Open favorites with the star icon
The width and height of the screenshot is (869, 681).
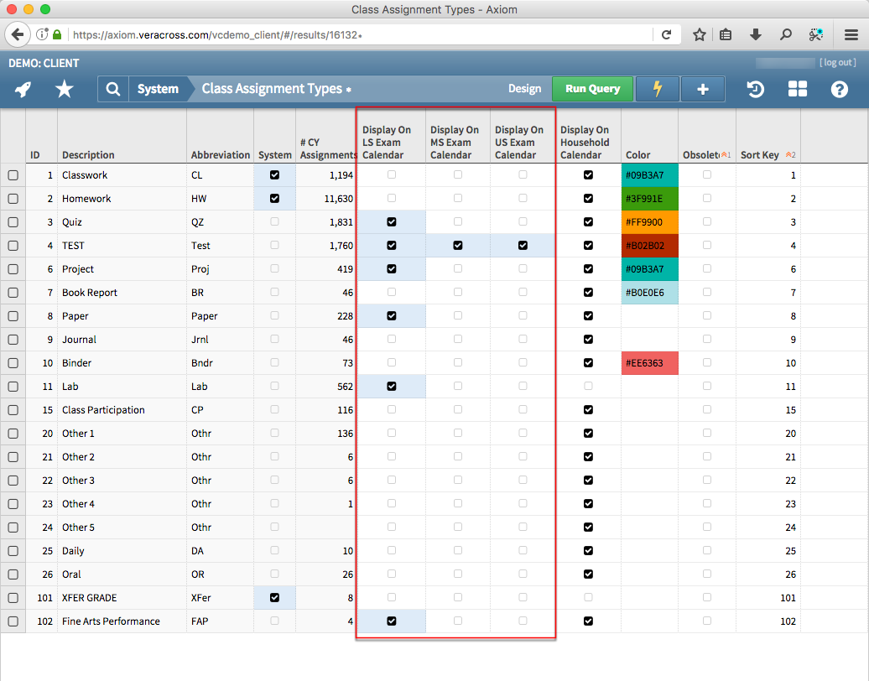tap(64, 89)
